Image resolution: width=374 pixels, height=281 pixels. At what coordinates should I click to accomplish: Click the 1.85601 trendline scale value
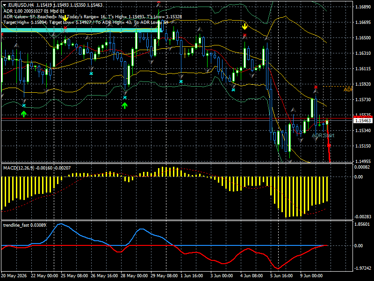pyautogui.click(x=362, y=224)
